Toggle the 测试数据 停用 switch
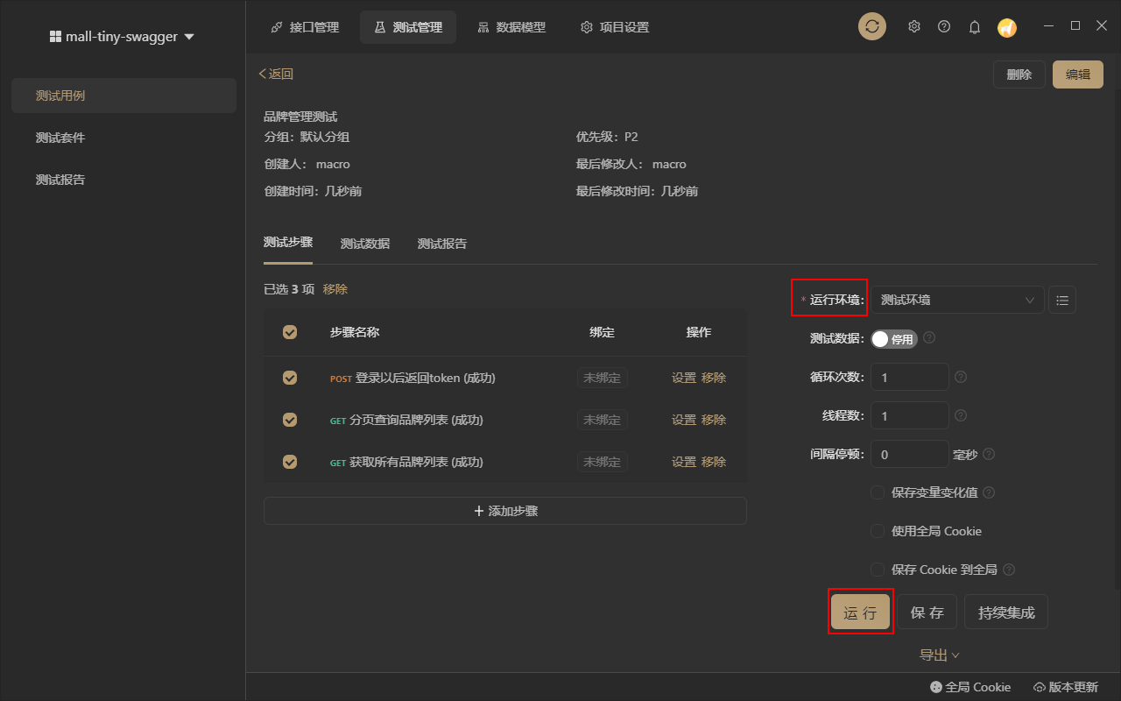Viewport: 1121px width, 701px height. coord(894,337)
